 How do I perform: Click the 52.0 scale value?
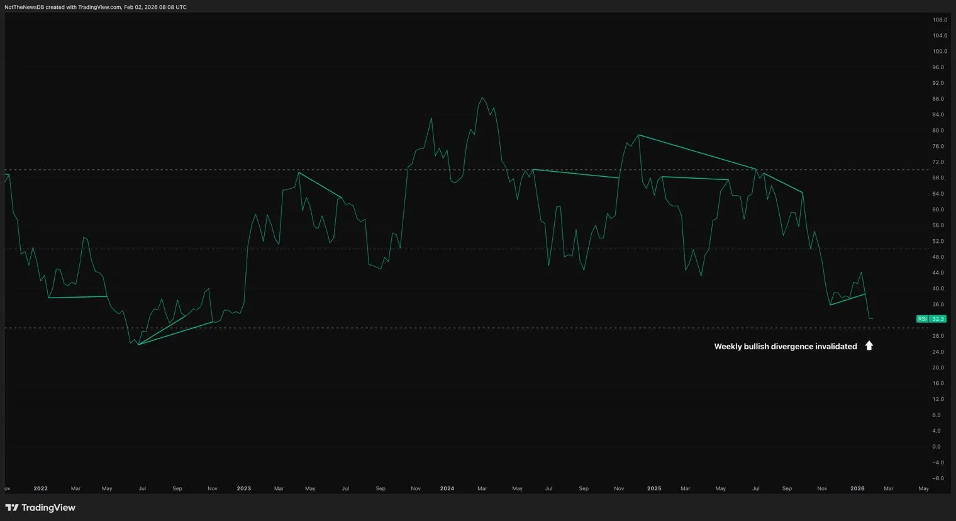click(938, 241)
